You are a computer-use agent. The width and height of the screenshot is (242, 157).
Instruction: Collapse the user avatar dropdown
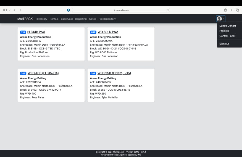220,19
